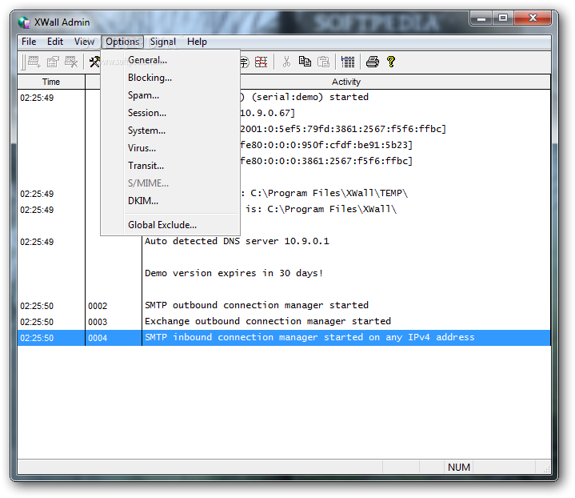
Task: Choose Spam... from Options menu
Action: [170, 95]
